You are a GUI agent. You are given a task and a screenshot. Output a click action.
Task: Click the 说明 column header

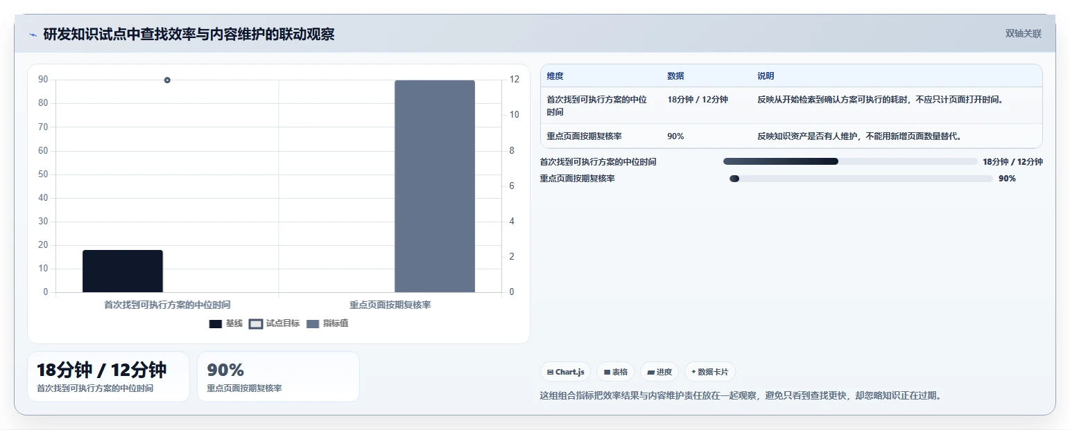pyautogui.click(x=766, y=76)
